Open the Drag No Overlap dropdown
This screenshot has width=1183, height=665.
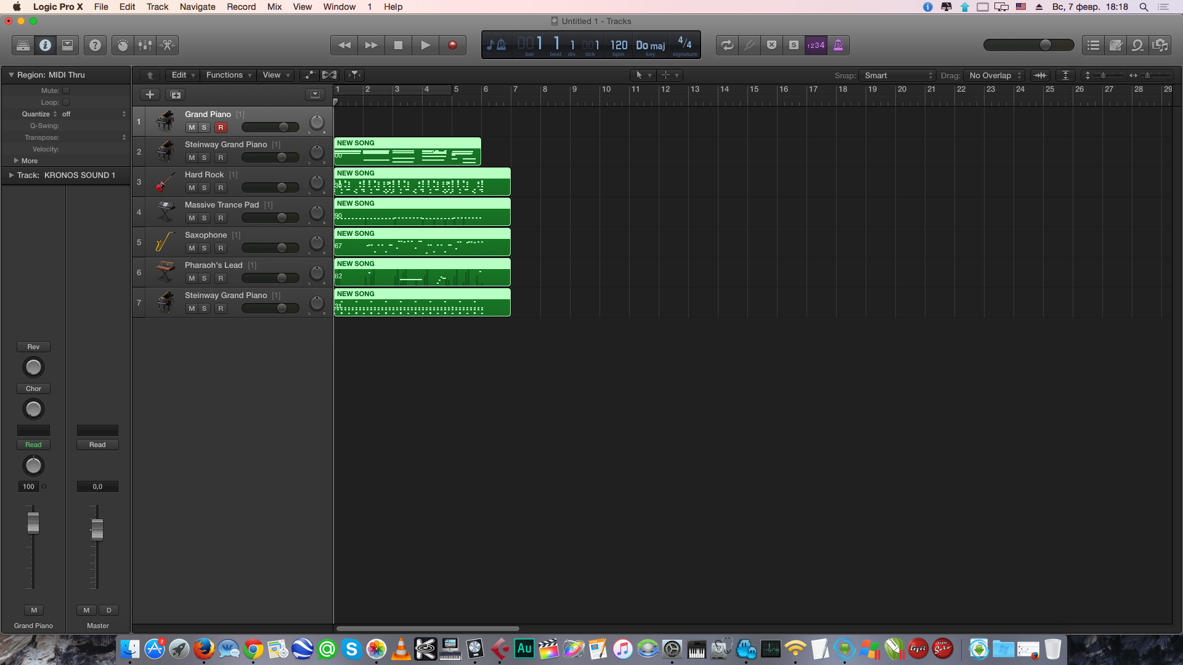point(994,75)
